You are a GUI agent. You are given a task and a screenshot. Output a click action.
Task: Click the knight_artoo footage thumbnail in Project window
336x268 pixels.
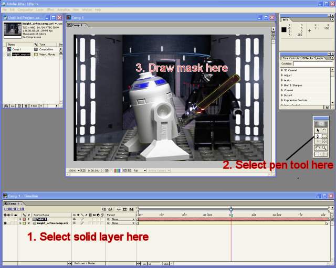pyautogui.click(x=13, y=29)
